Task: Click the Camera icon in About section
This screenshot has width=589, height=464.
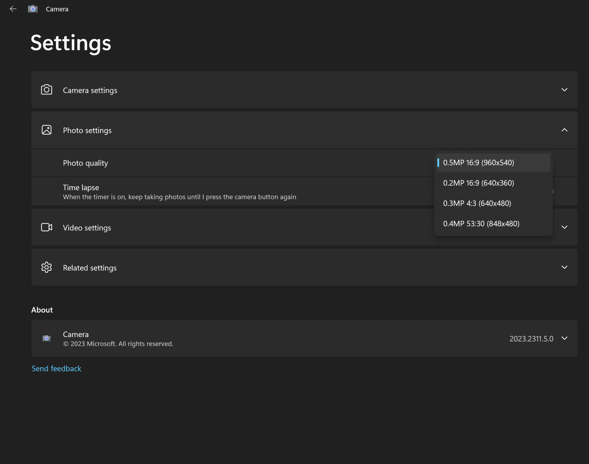Action: [46, 338]
